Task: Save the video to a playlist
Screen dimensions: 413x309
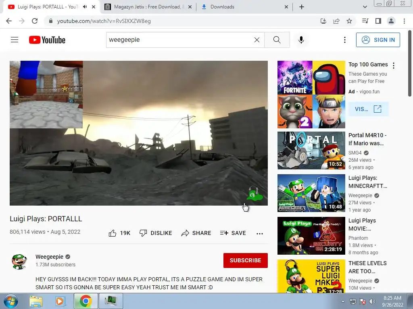Action: pos(233,233)
